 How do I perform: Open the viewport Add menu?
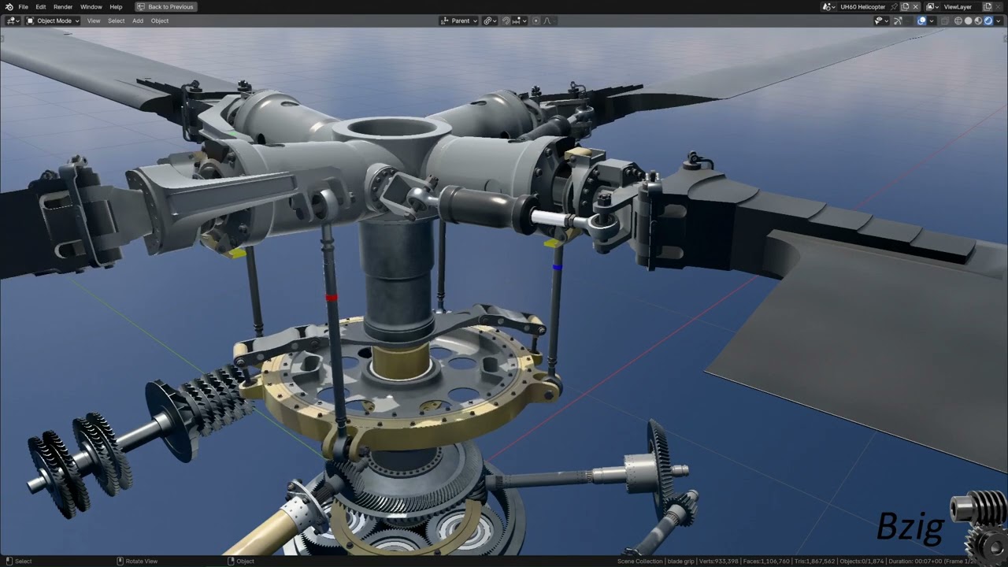[x=138, y=20]
